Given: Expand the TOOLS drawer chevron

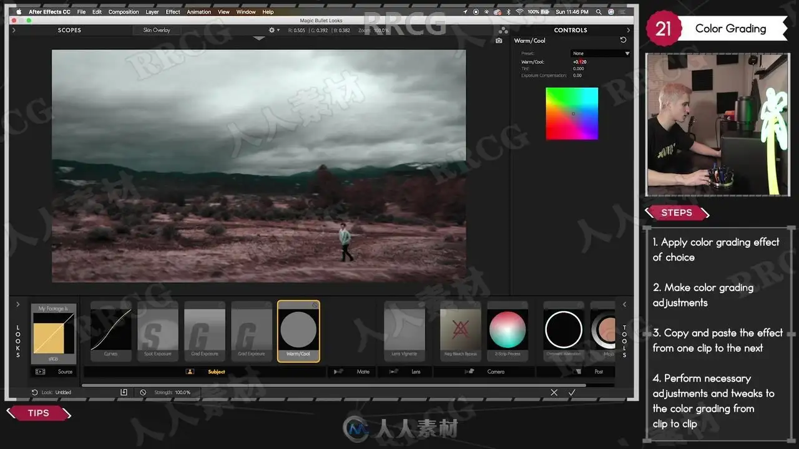Looking at the screenshot, I should (624, 304).
